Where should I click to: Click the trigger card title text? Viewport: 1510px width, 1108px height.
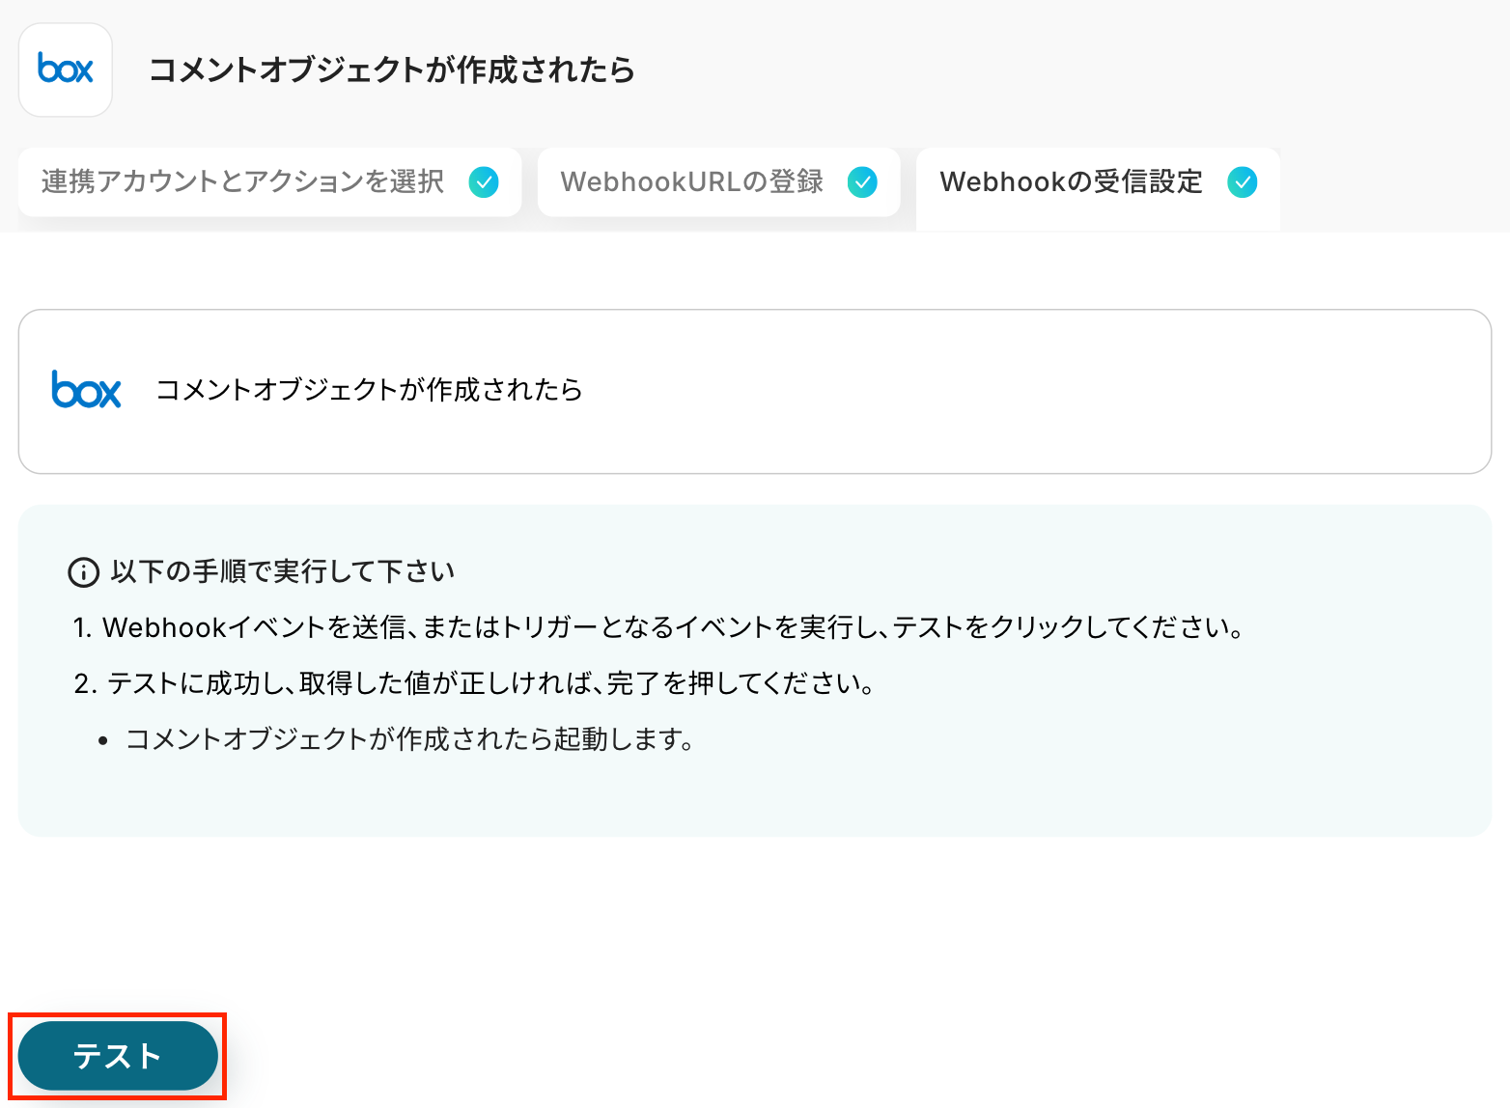[369, 390]
